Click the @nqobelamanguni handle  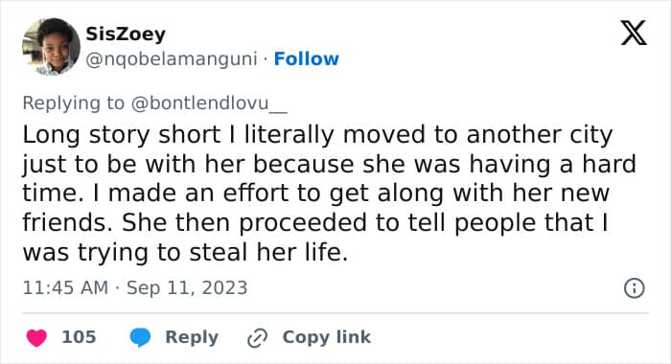pyautogui.click(x=172, y=59)
